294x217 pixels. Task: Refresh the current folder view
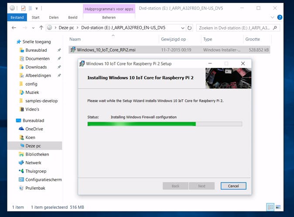tap(190, 28)
